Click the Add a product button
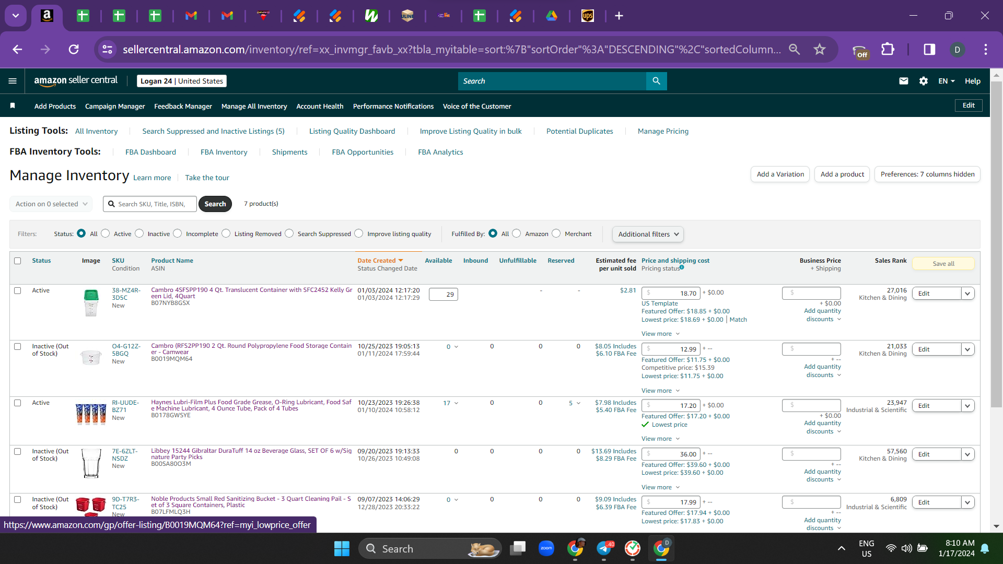1003x564 pixels. click(842, 174)
